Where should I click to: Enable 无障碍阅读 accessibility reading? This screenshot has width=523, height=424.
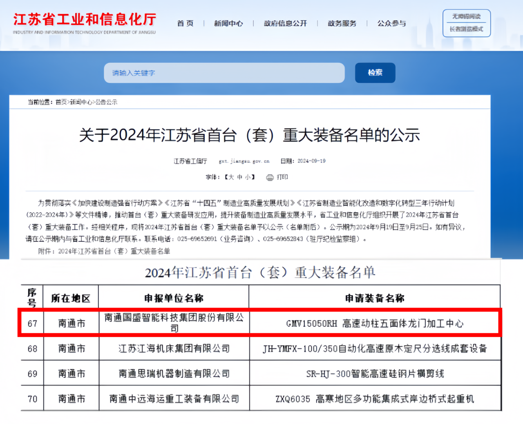pos(466,16)
